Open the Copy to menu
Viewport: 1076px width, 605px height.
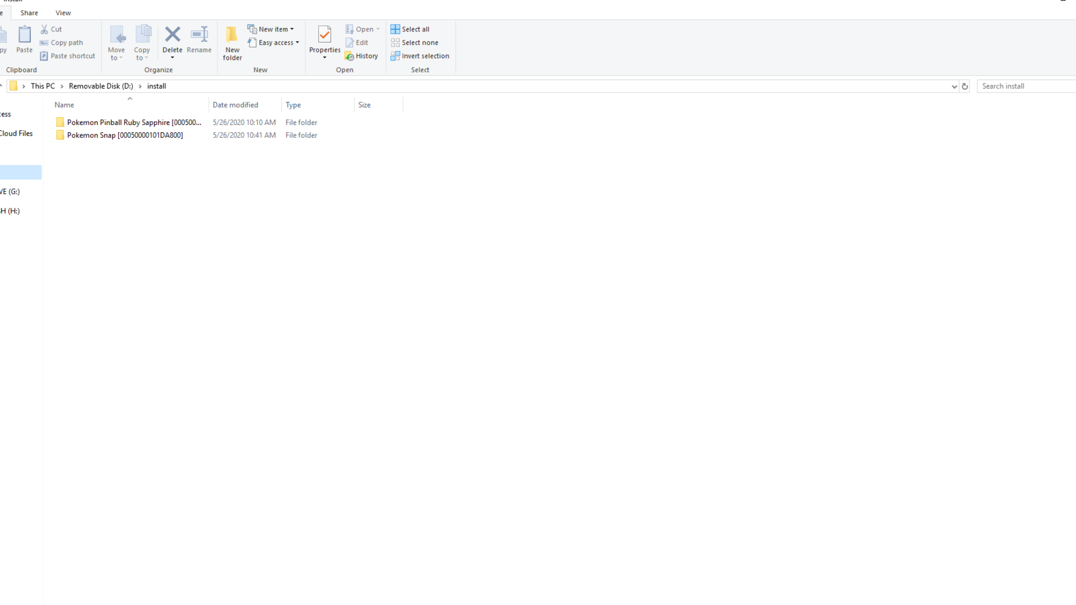coord(142,43)
